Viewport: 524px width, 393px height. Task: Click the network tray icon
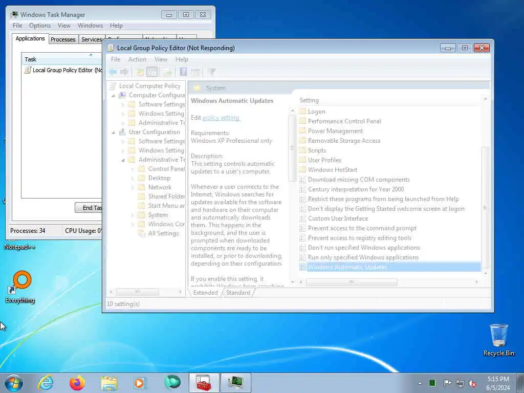tap(460, 384)
